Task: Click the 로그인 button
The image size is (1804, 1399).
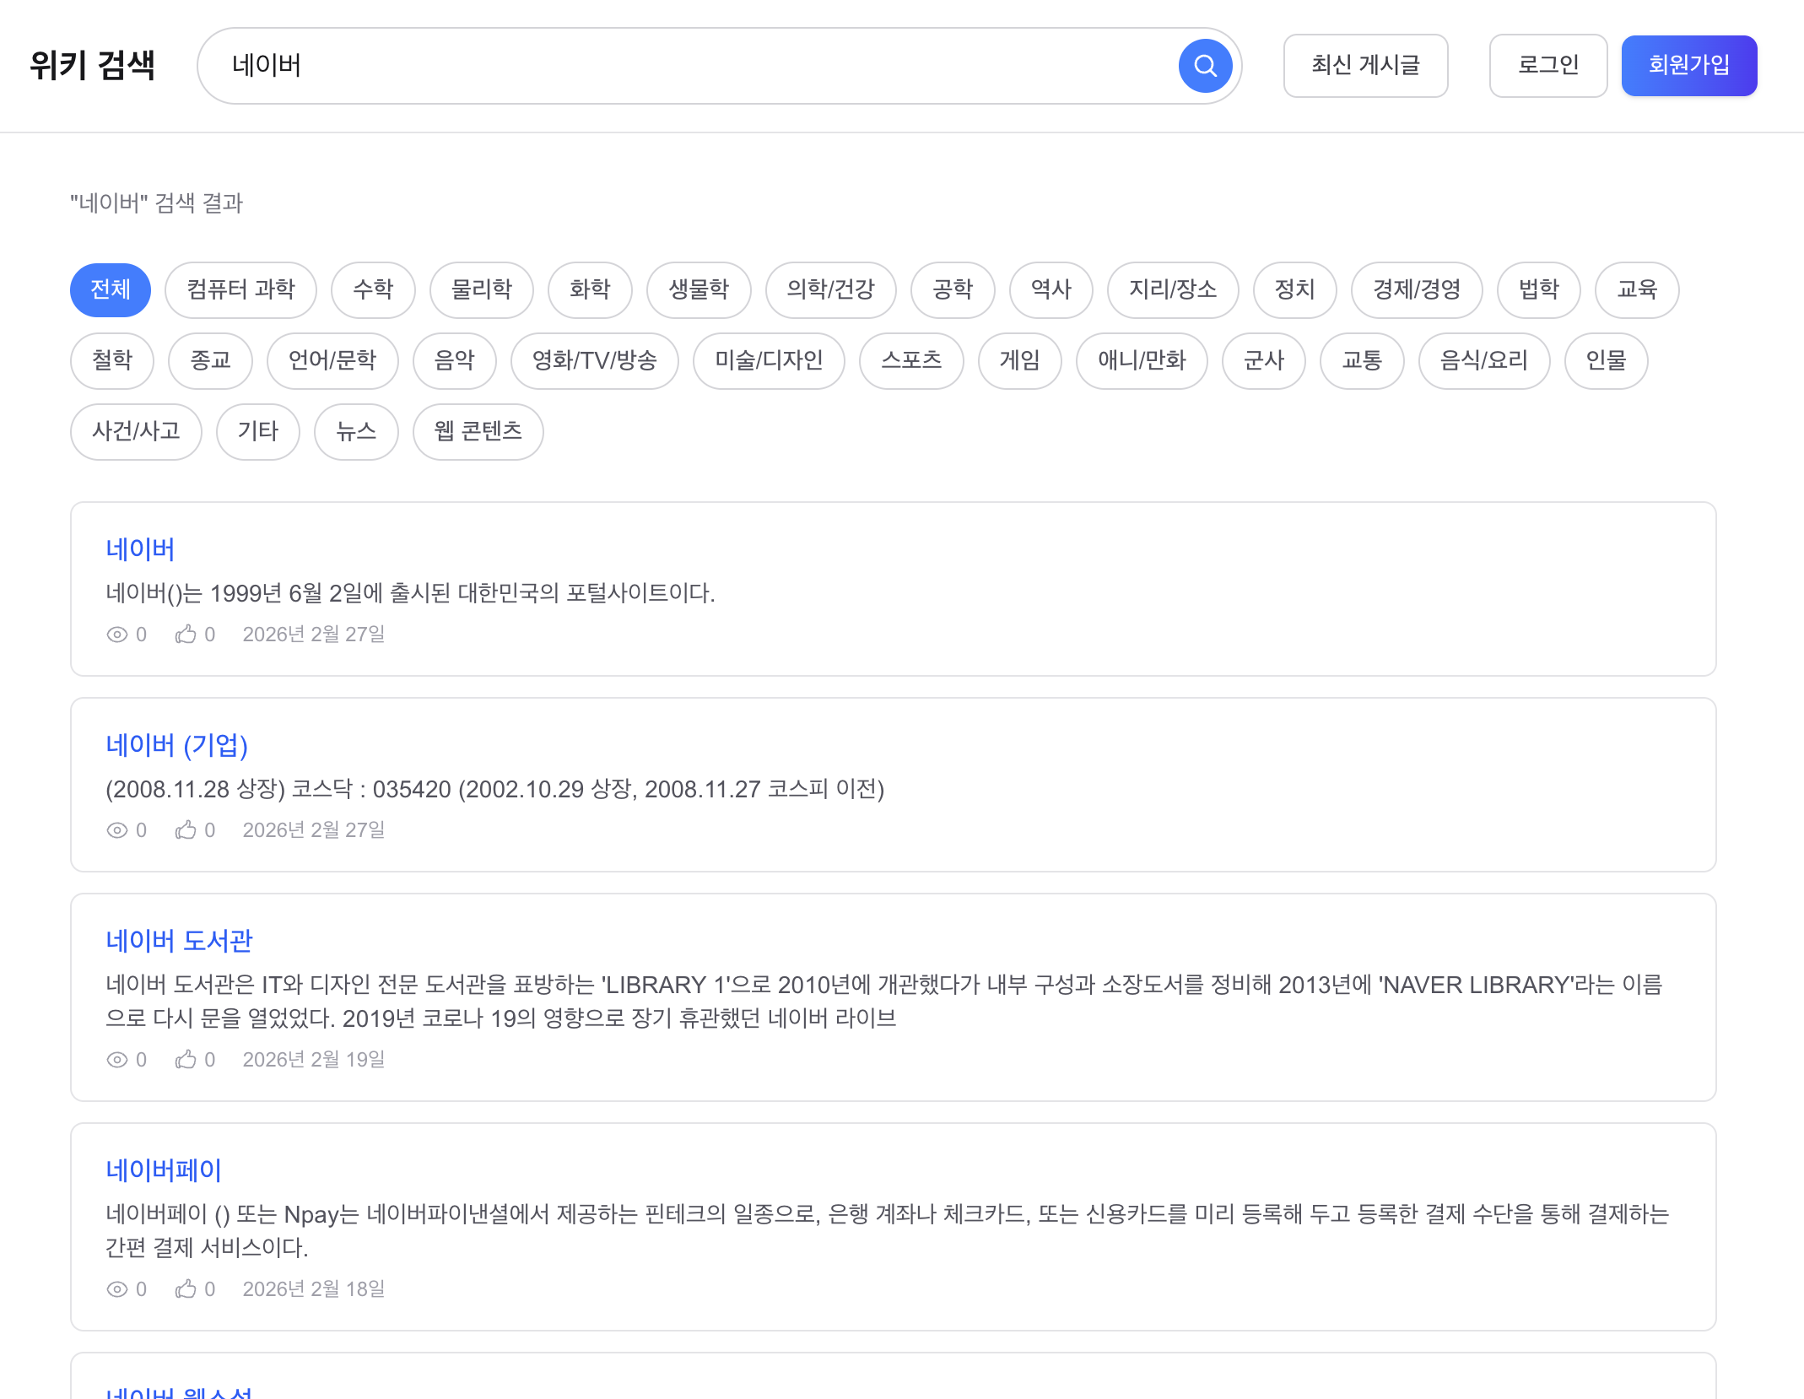Action: 1547,65
